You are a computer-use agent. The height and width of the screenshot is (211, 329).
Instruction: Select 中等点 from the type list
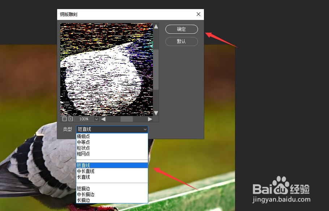coord(112,142)
